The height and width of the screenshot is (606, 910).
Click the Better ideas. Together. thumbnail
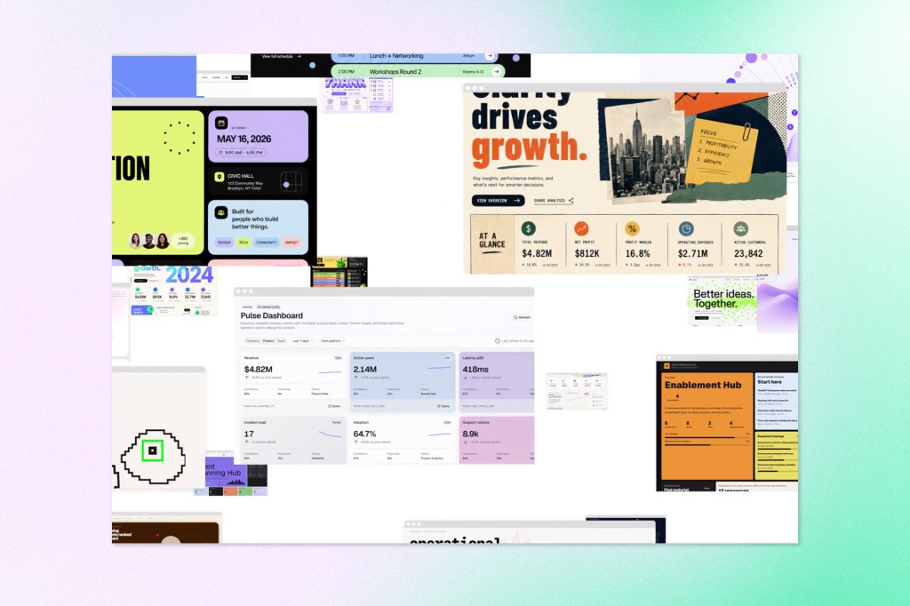click(722, 300)
